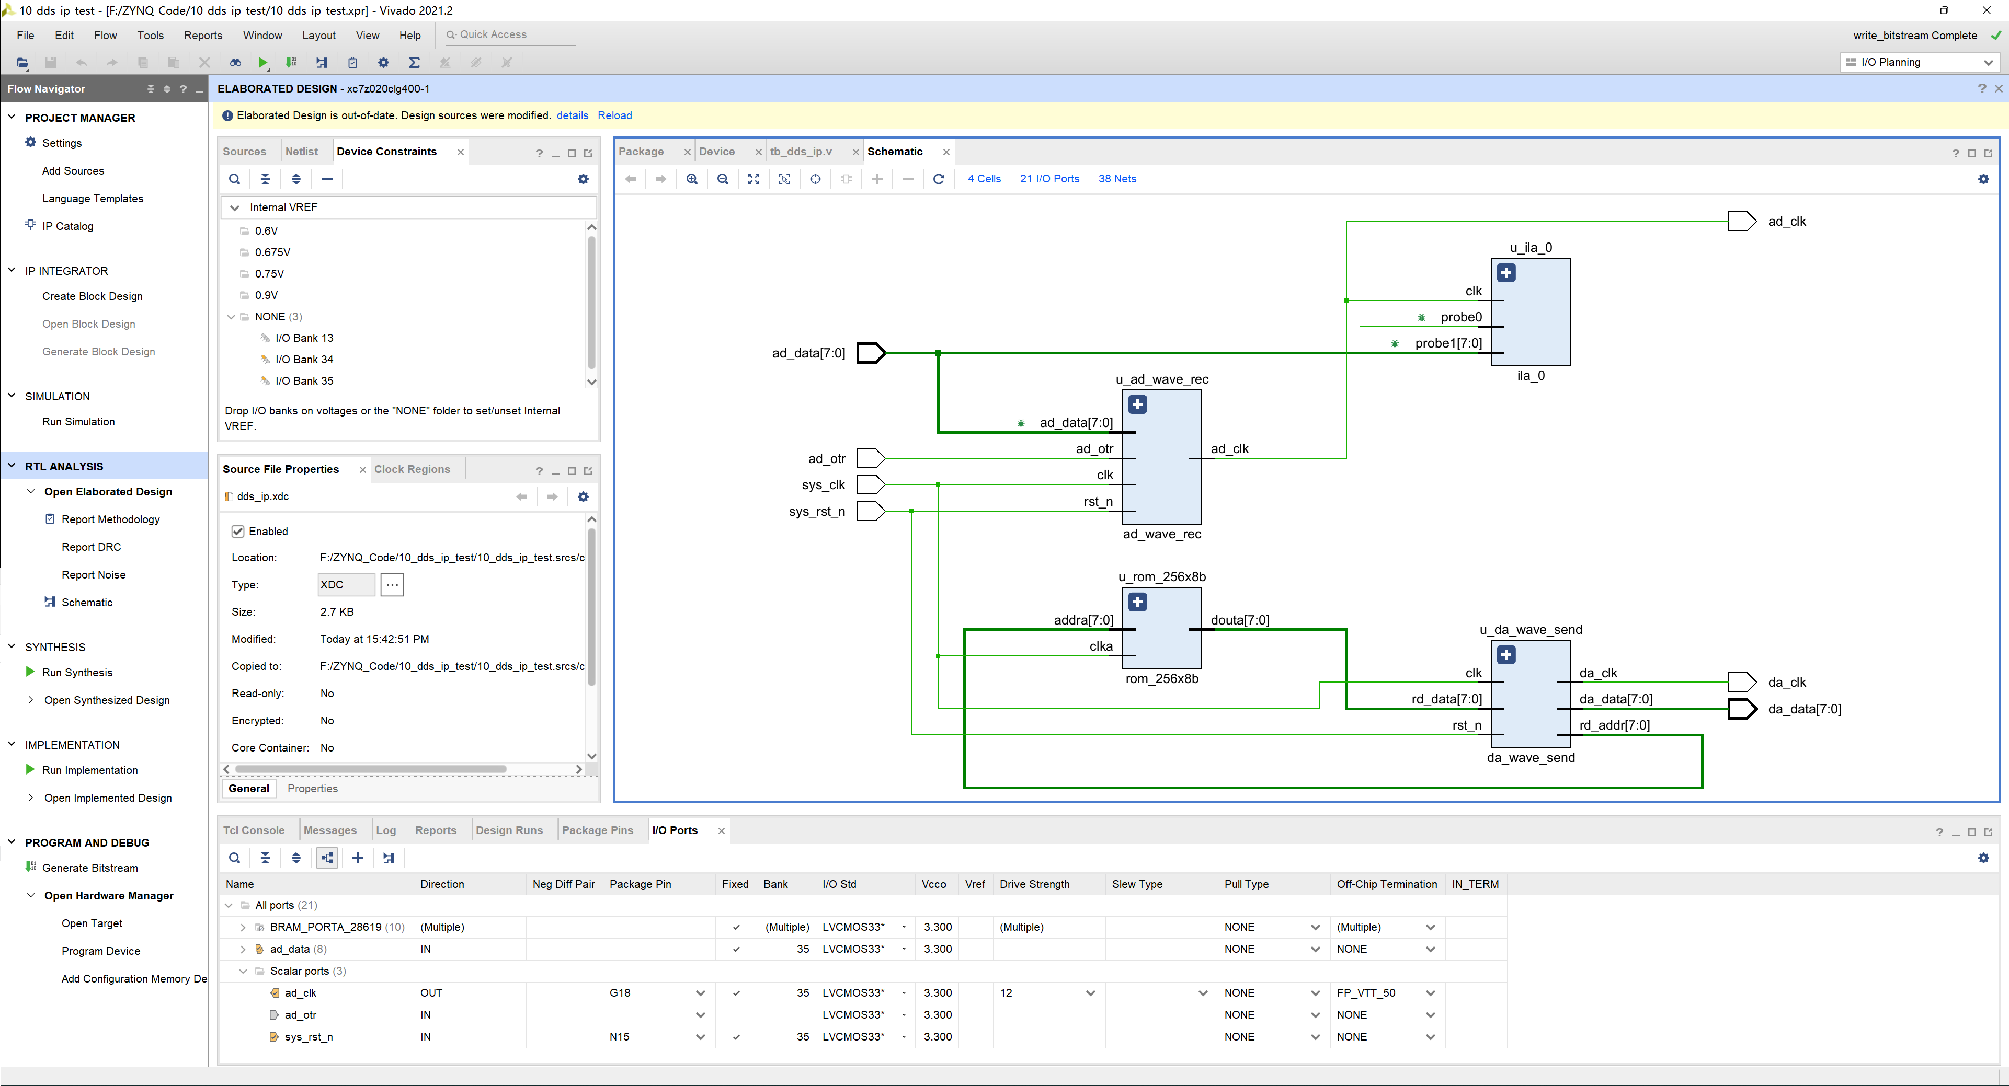Image resolution: width=2009 pixels, height=1086 pixels.
Task: Click the Run Synthesis green play icon
Action: coord(30,672)
